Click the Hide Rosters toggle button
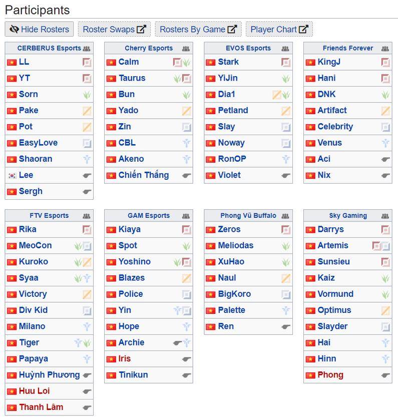This screenshot has height=419, width=398. coord(40,29)
